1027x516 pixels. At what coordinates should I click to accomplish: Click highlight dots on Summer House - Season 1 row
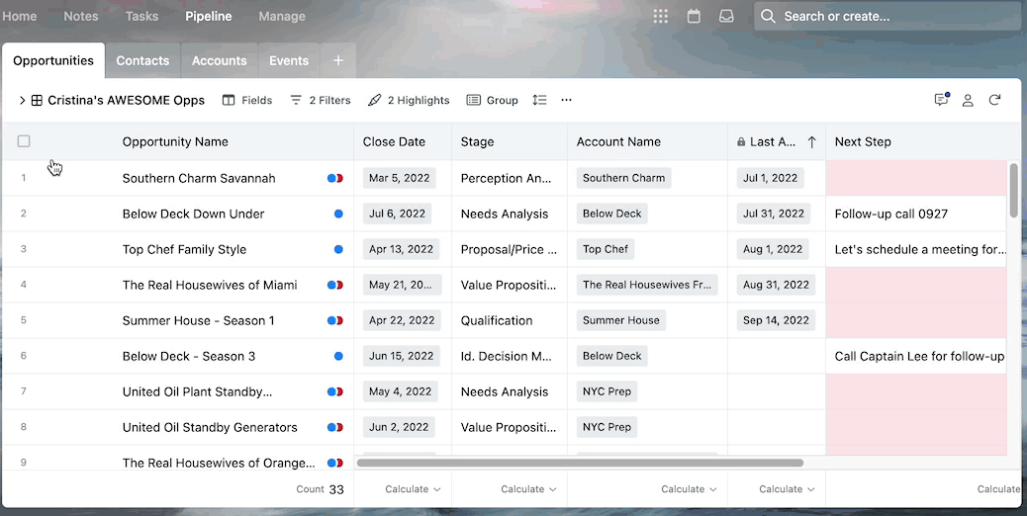pyautogui.click(x=335, y=320)
